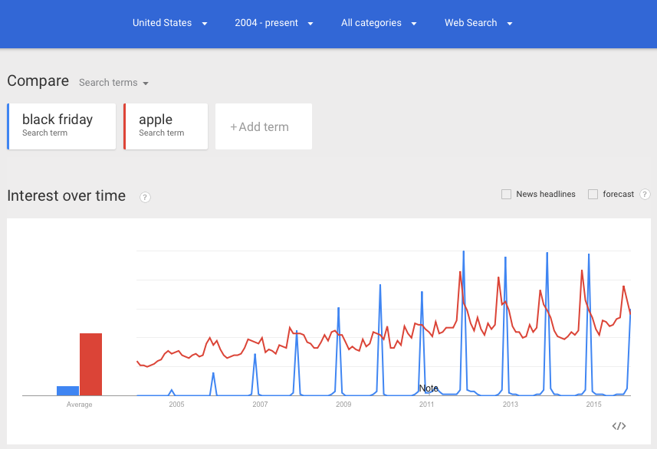Screen dimensions: 657x449
Task: Expand the 2004 - present time range dropdown
Action: click(274, 23)
